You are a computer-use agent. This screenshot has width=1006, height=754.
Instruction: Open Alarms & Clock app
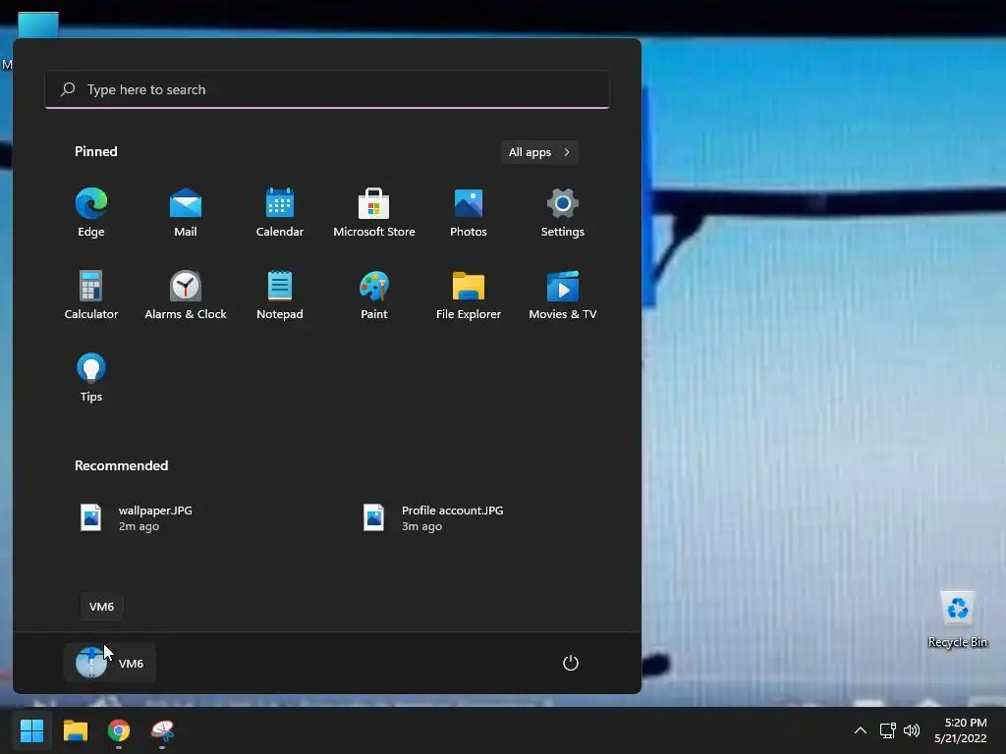[186, 295]
